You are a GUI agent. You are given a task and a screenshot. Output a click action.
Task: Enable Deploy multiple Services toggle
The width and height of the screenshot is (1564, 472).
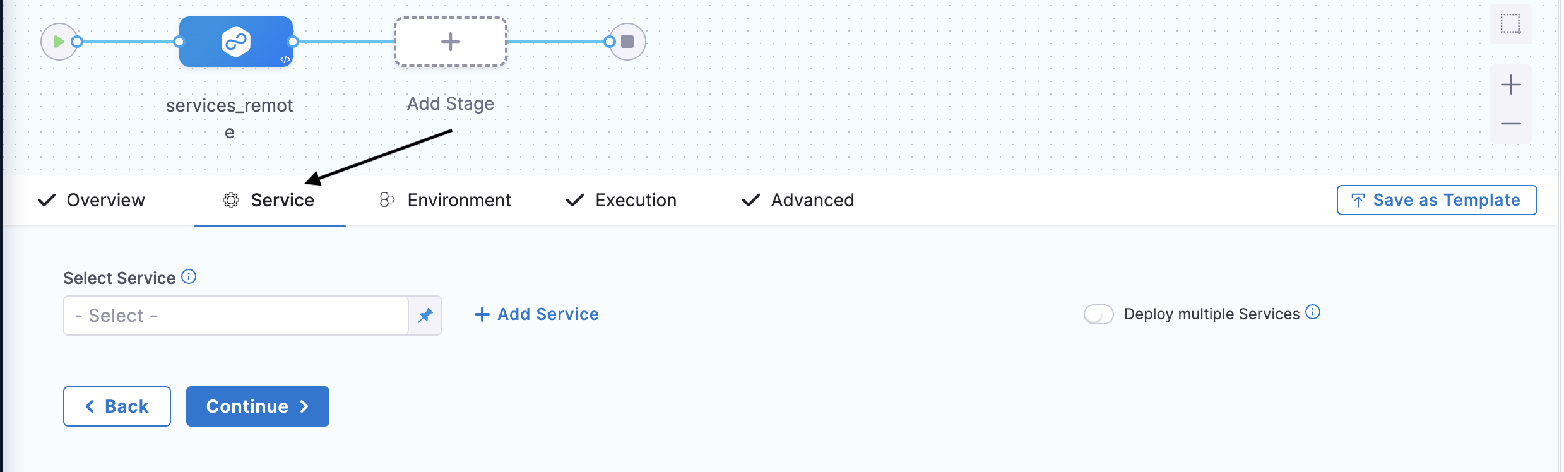click(1098, 314)
